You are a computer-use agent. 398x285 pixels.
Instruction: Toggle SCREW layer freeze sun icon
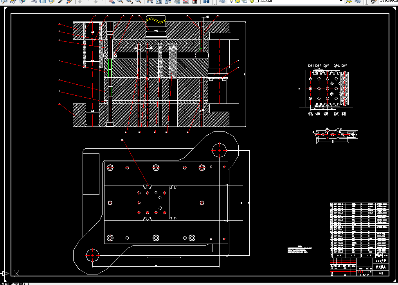click(238, 1)
